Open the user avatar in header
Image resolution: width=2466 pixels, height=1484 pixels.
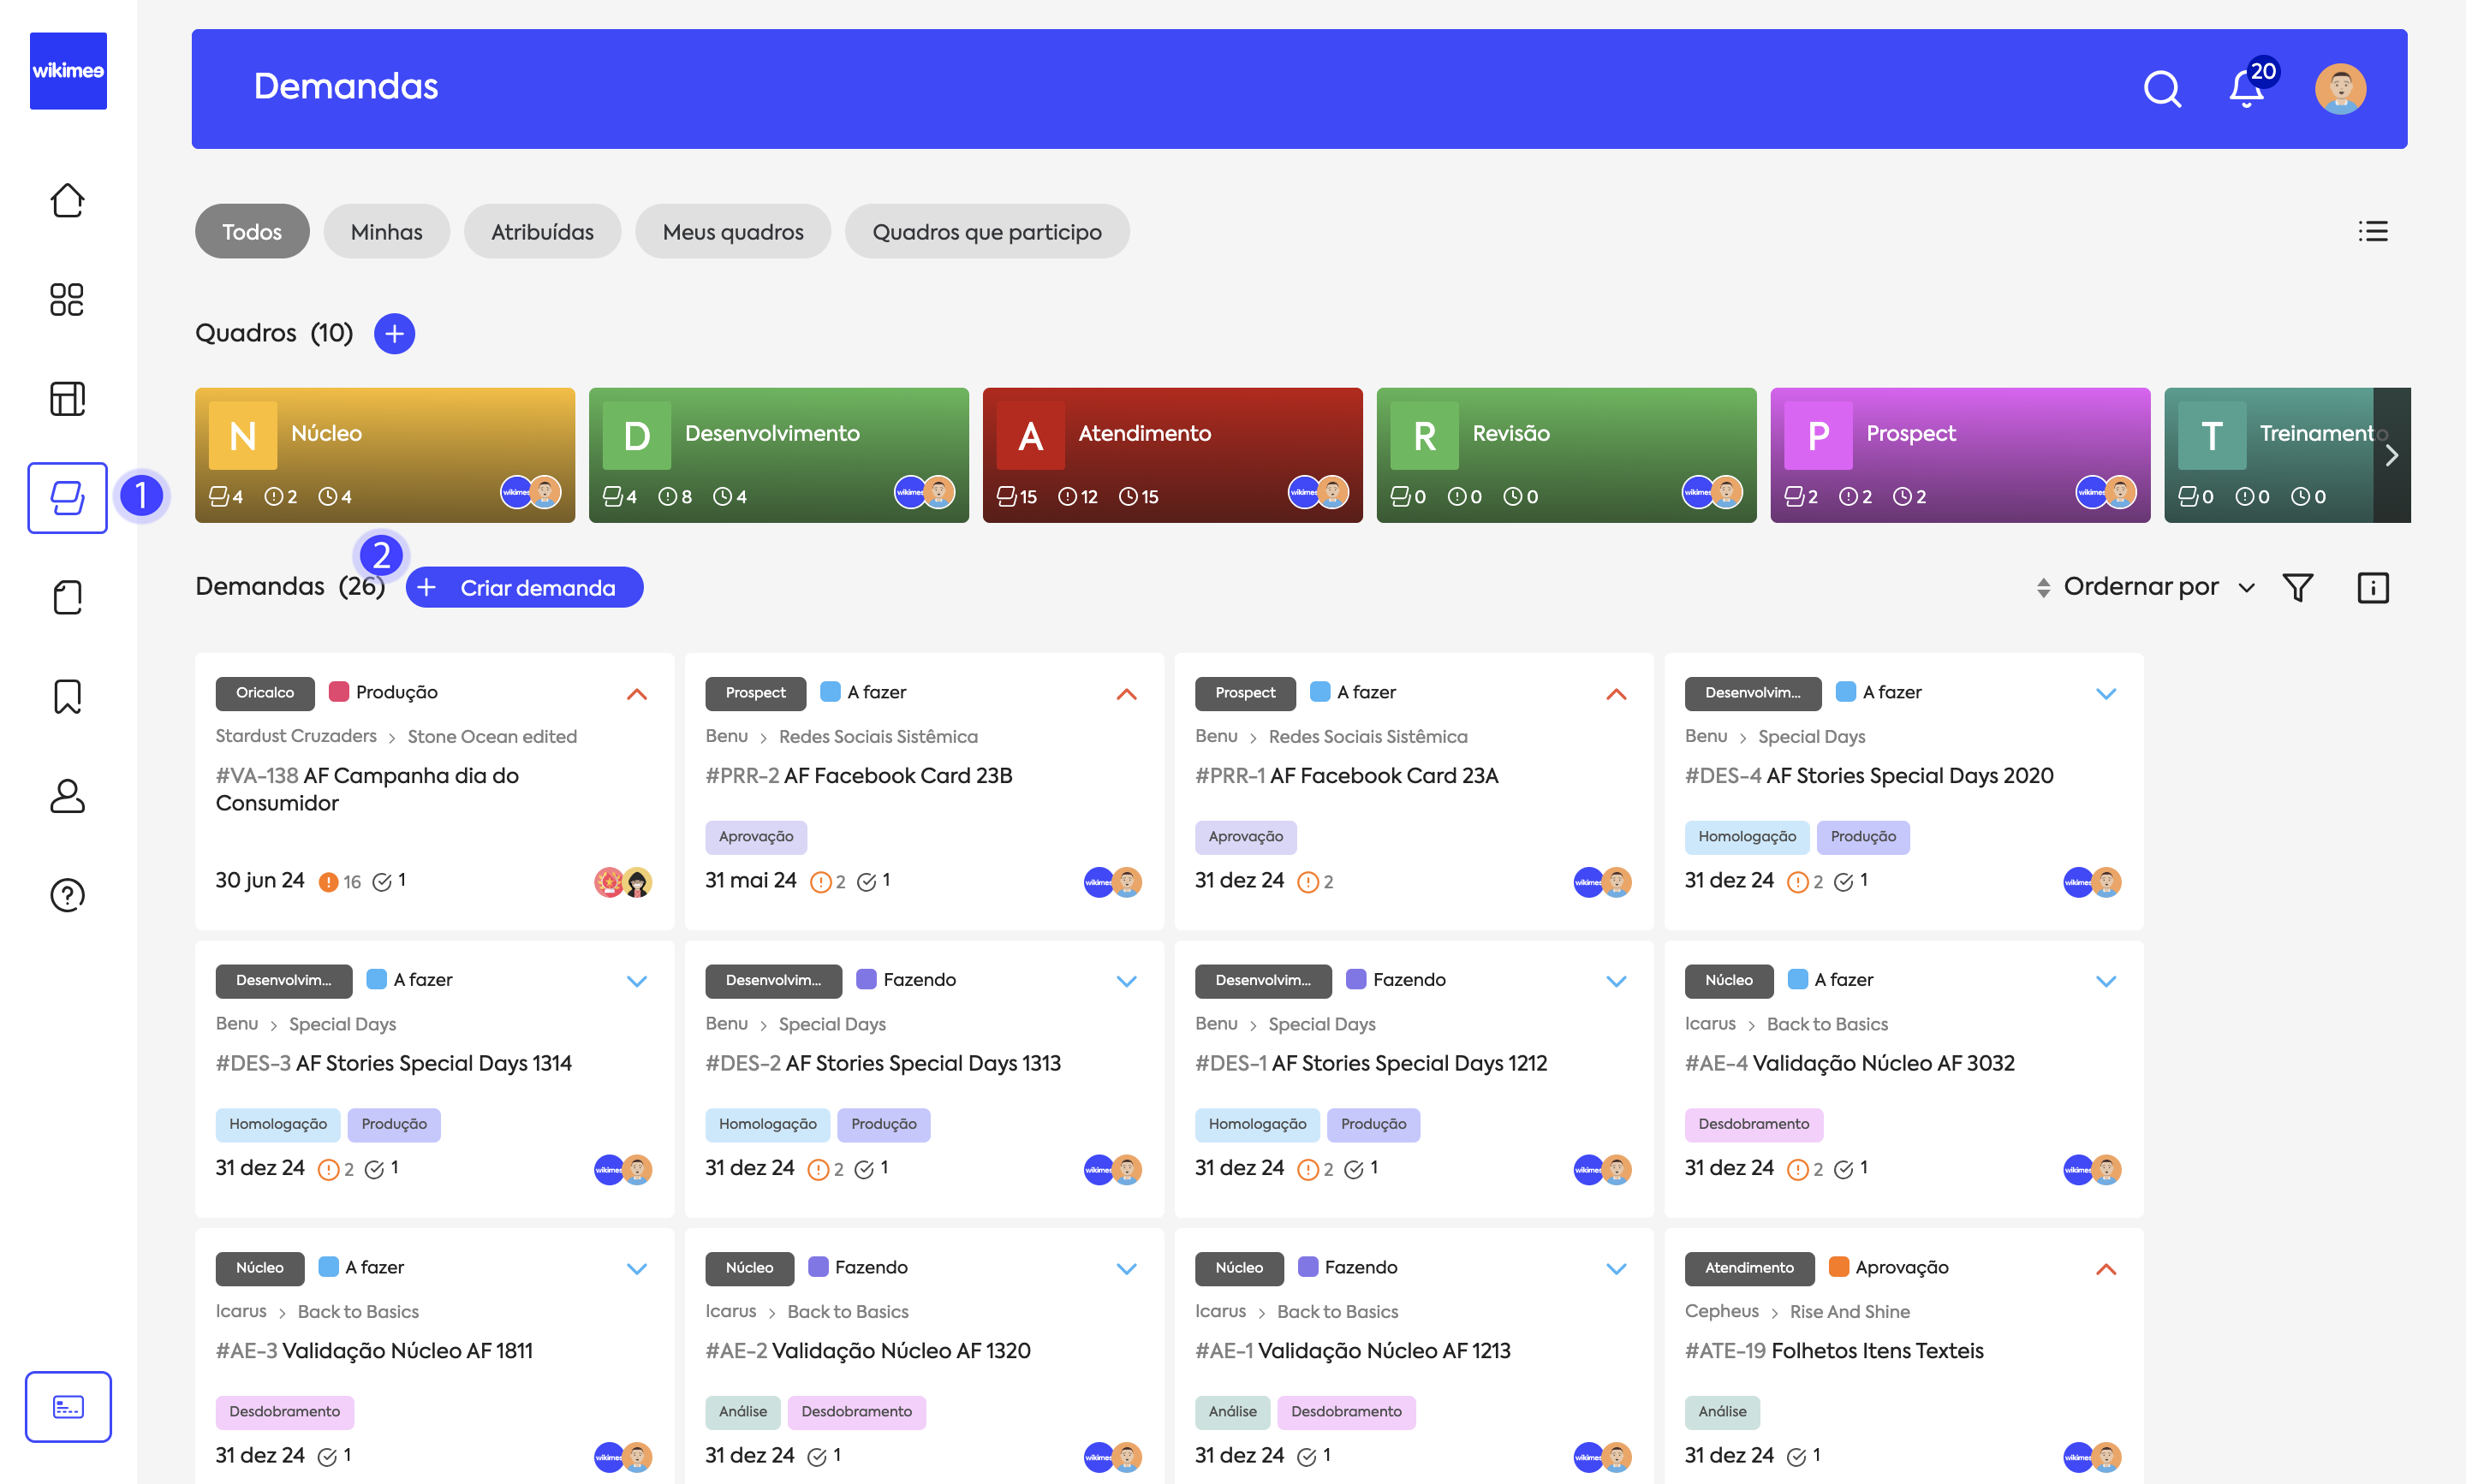click(x=2339, y=89)
